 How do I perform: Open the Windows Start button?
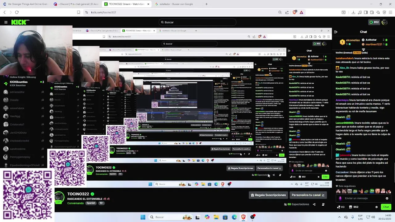click(x=143, y=217)
